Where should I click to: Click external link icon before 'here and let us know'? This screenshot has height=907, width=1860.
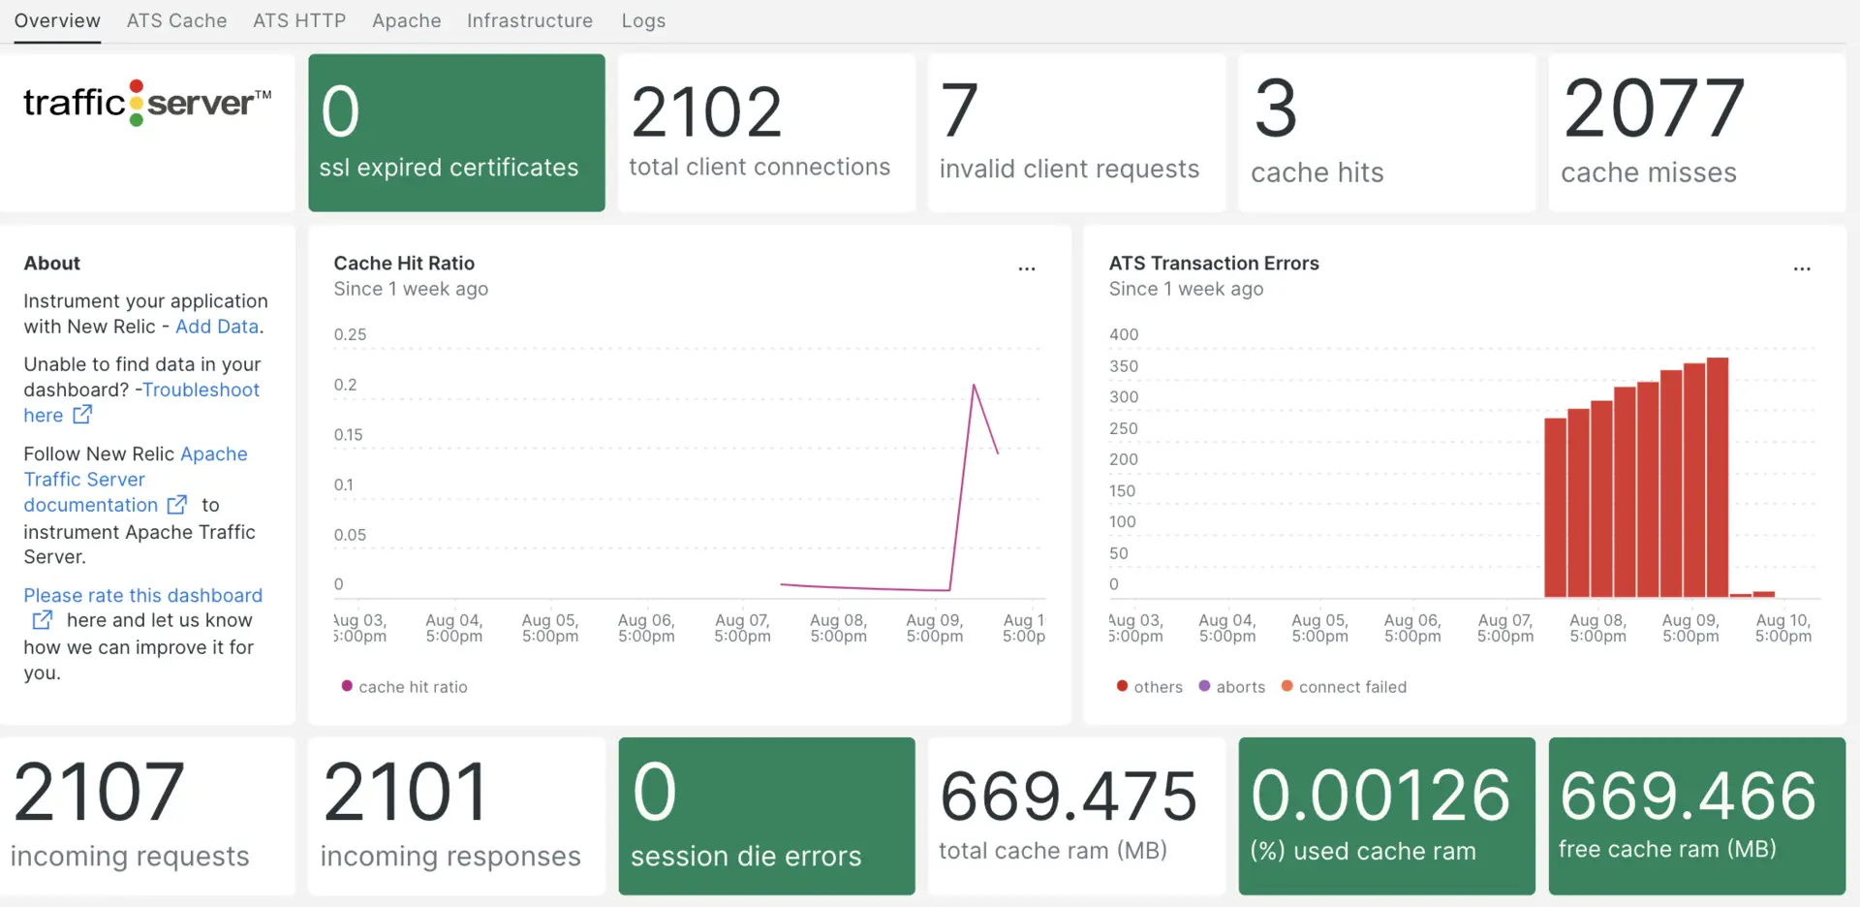[43, 620]
